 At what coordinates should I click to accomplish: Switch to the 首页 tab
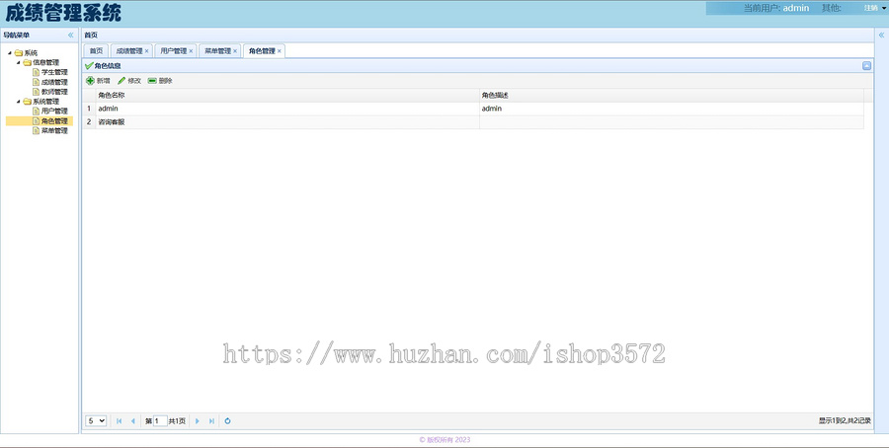pyautogui.click(x=97, y=51)
